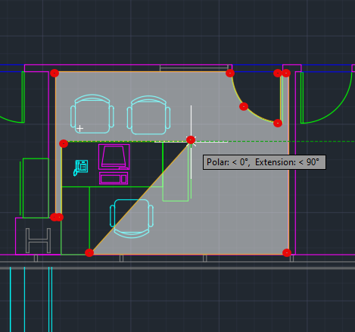Click the gray window frame on top wall
The width and height of the screenshot is (355, 332).
[x=194, y=68]
